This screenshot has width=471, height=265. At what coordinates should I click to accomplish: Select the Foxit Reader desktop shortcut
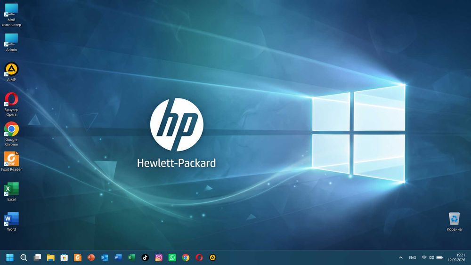click(11, 161)
